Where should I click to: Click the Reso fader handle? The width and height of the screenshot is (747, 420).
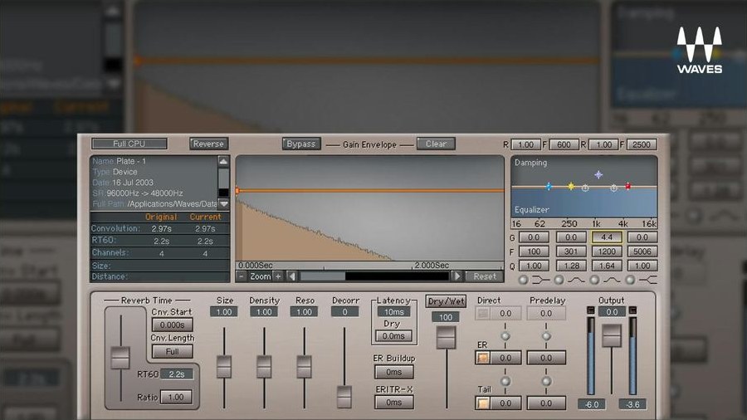(x=304, y=367)
